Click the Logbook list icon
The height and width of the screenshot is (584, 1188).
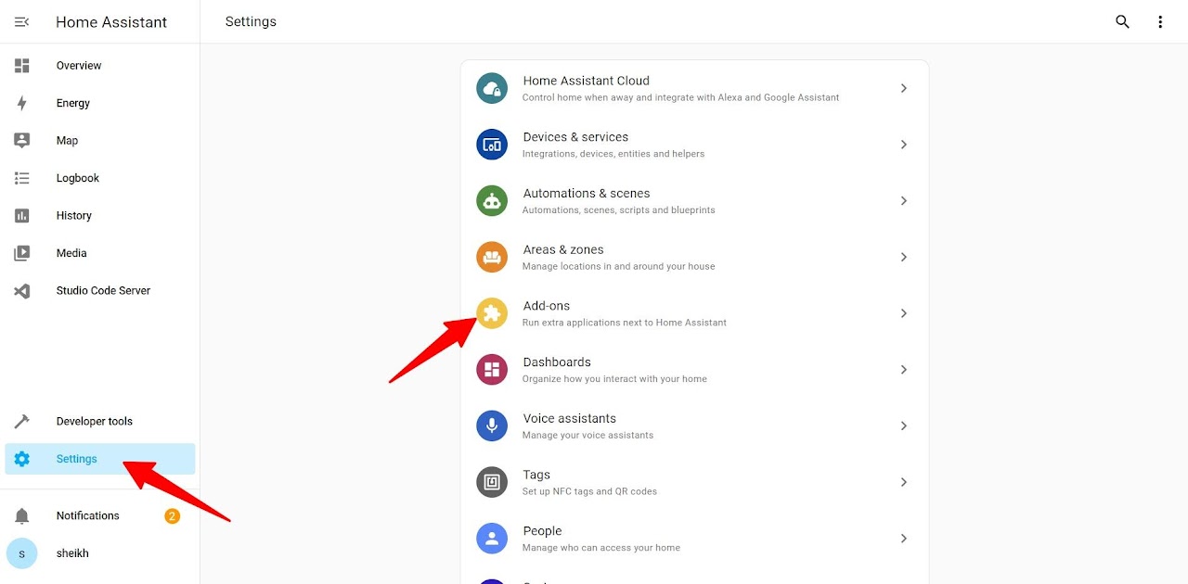(x=22, y=178)
